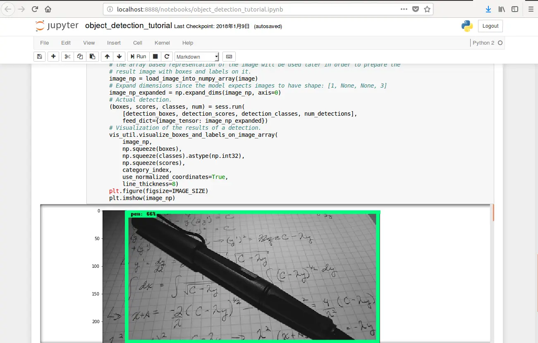Click the line_thickness=8 code line

pos(151,184)
